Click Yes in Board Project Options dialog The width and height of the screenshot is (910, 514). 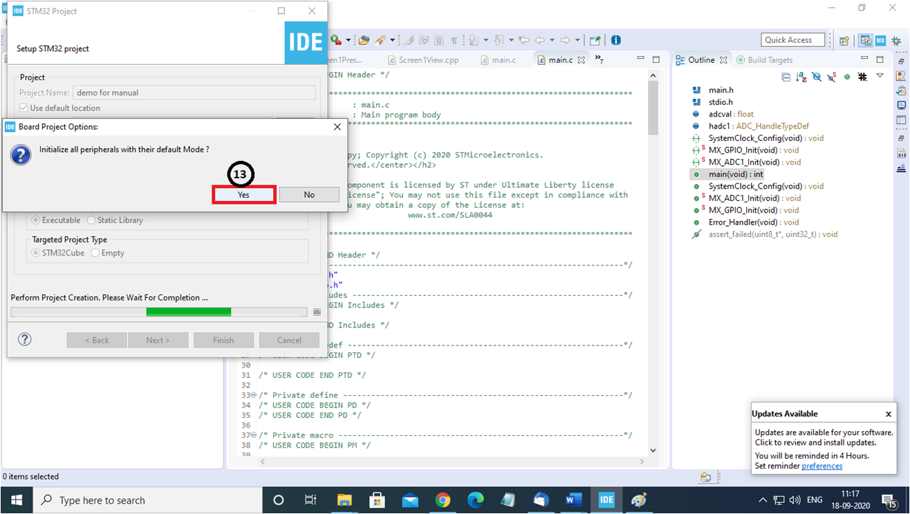(x=243, y=195)
